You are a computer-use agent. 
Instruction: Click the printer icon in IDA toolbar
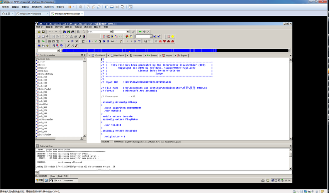[76, 37]
